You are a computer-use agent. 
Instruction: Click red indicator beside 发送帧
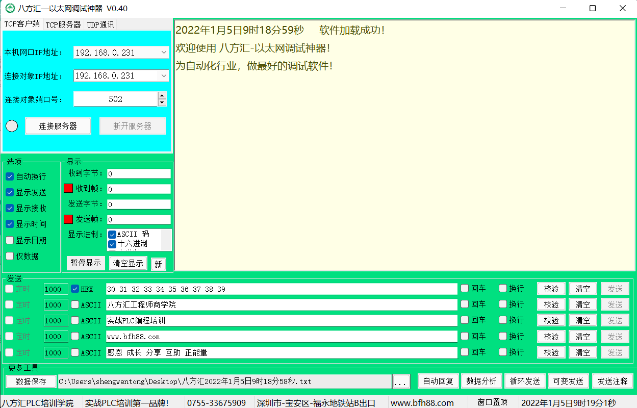[68, 219]
